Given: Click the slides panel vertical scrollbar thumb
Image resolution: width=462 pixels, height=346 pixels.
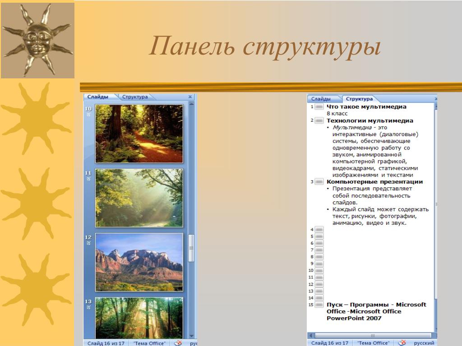Looking at the screenshot, I should coord(191,248).
